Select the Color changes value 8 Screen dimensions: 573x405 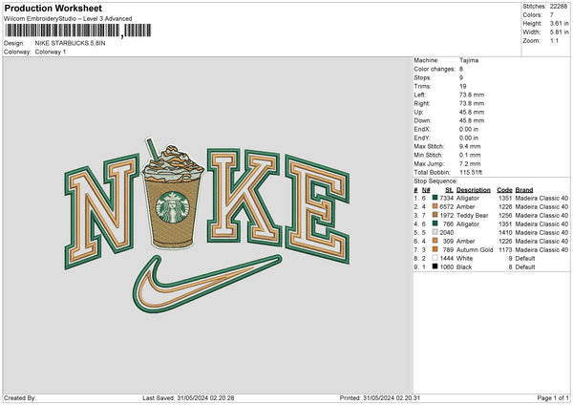coord(461,69)
